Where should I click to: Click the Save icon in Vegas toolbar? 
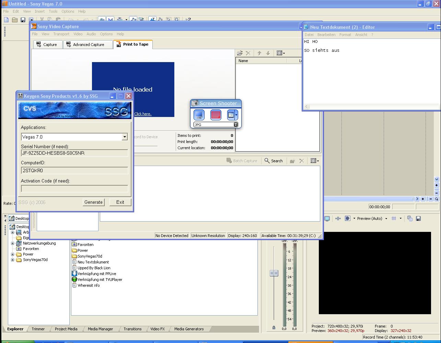(x=23, y=20)
